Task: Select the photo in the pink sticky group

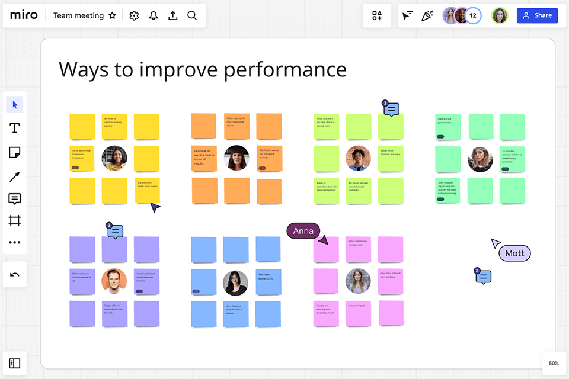Action: 358,281
